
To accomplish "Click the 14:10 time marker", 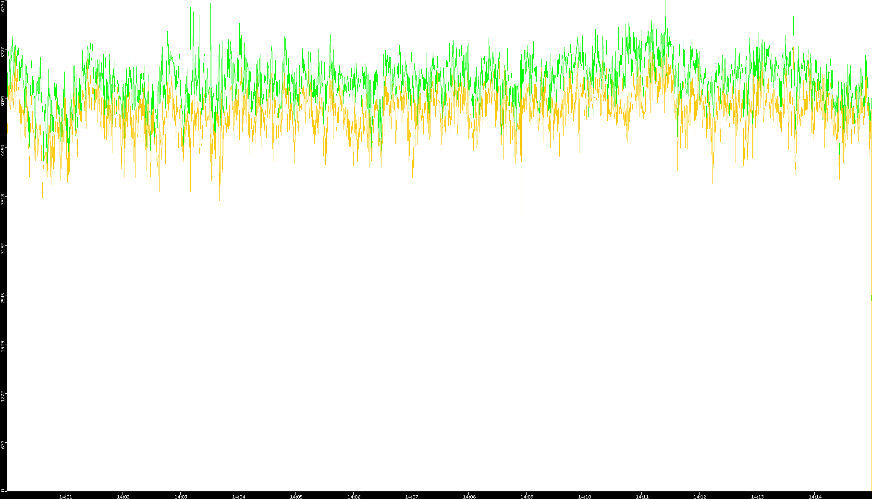I will click(x=584, y=496).
